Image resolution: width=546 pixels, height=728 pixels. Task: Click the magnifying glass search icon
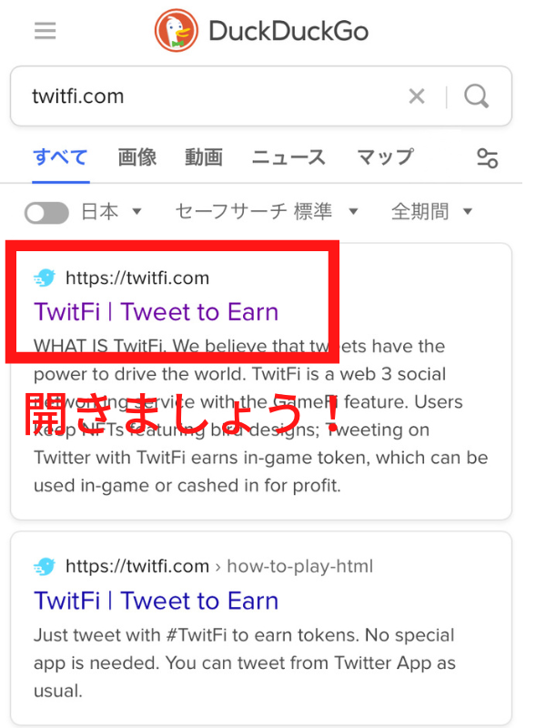476,96
